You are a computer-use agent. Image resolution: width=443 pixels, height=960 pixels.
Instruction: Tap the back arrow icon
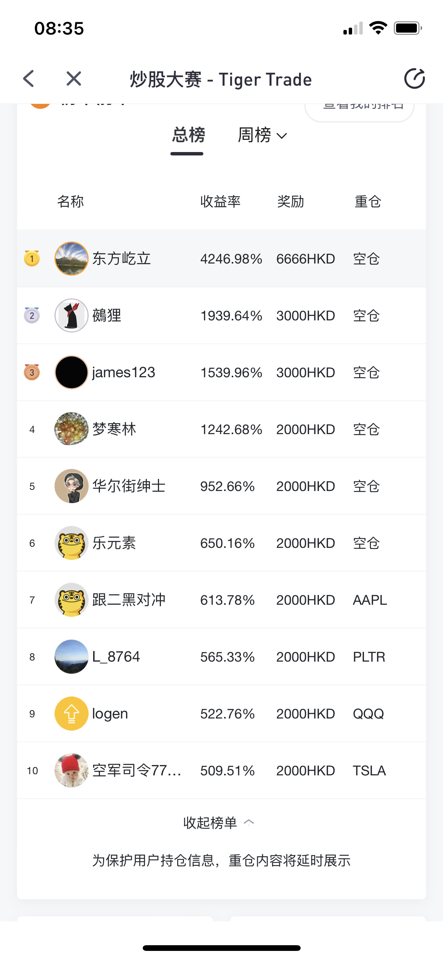[x=29, y=79]
